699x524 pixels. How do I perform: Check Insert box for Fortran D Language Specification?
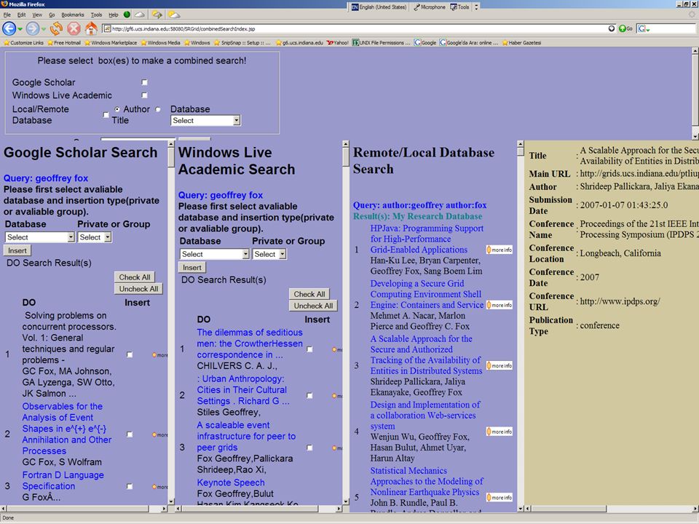pos(130,487)
